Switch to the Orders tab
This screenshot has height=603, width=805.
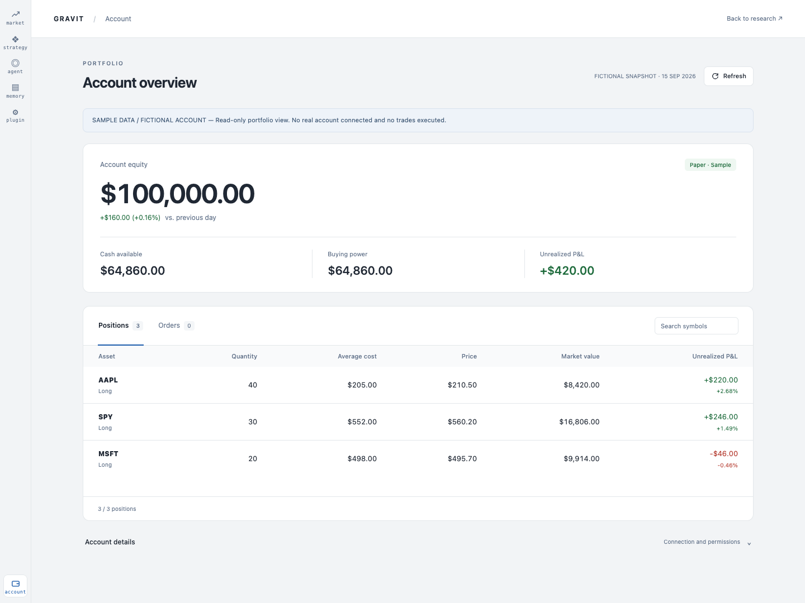pos(176,326)
